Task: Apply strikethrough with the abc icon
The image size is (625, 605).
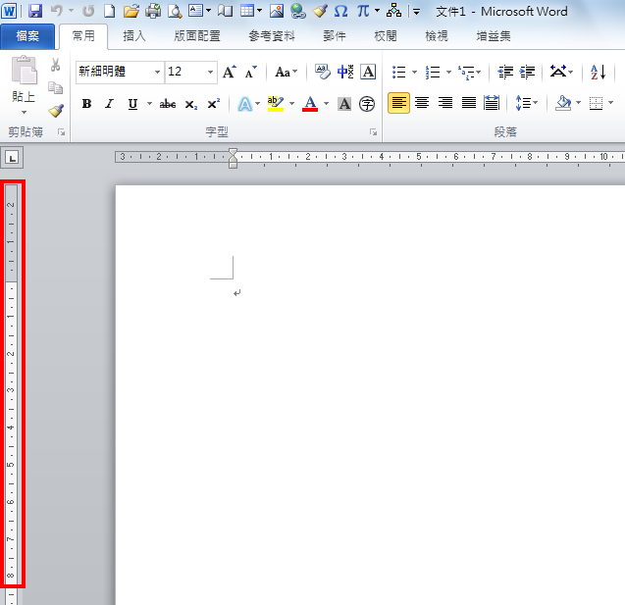Action: point(168,104)
